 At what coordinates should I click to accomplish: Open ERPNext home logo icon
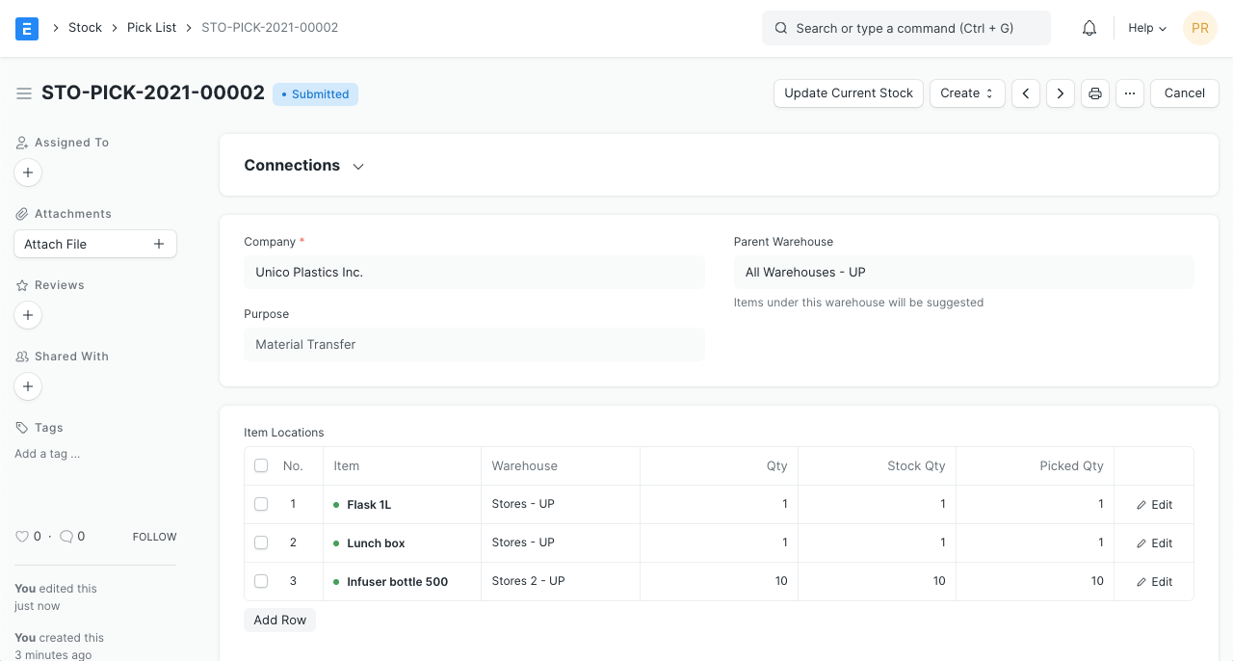(x=27, y=28)
